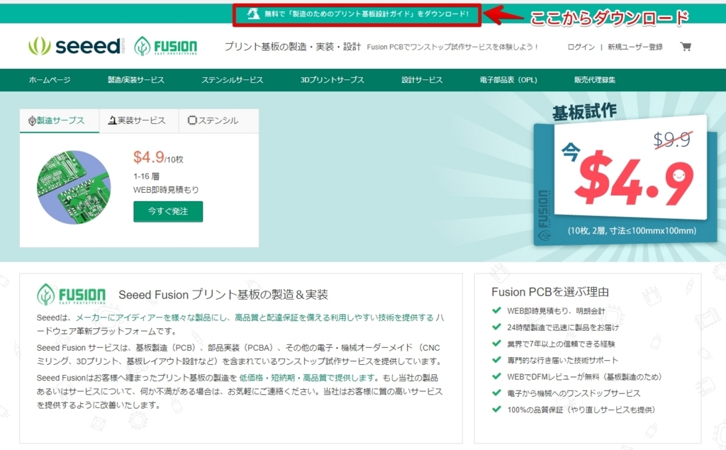Screen dimensions: 726x450
Task: Click '100%の品質保証' list item
Action: pyautogui.click(x=581, y=410)
